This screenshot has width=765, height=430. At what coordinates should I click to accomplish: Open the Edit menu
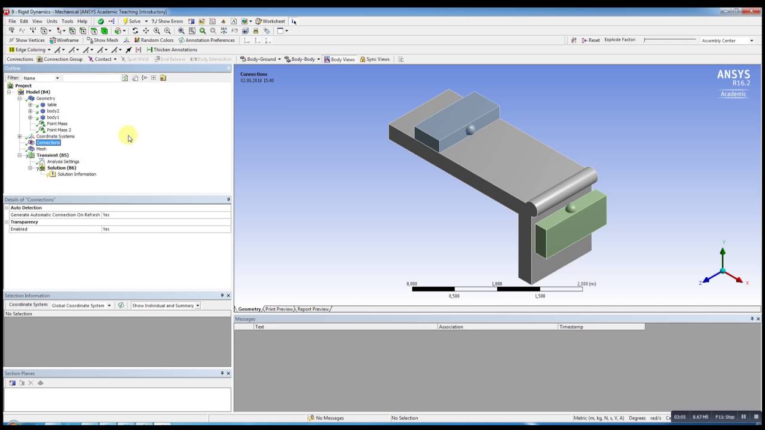coord(24,21)
